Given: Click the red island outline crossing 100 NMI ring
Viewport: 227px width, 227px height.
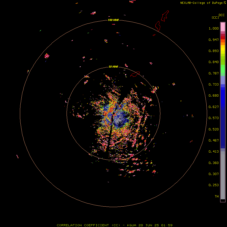Looking at the screenshot, I should (x=158, y=26).
